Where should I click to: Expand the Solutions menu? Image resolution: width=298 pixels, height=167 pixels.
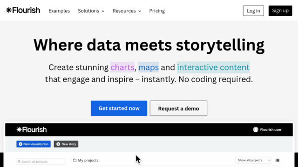pos(91,11)
